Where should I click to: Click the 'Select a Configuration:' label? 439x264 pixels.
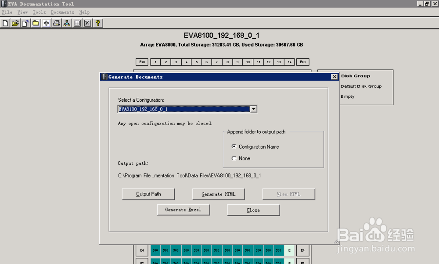coord(141,100)
